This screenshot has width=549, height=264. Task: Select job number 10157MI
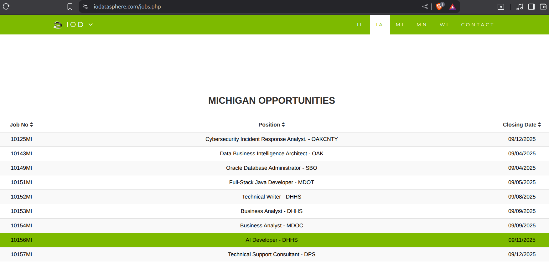(x=21, y=254)
